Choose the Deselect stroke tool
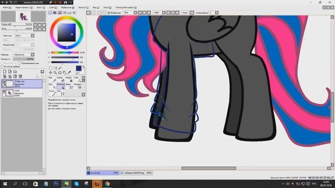Viewport: 335px width, 188px height. [77, 86]
